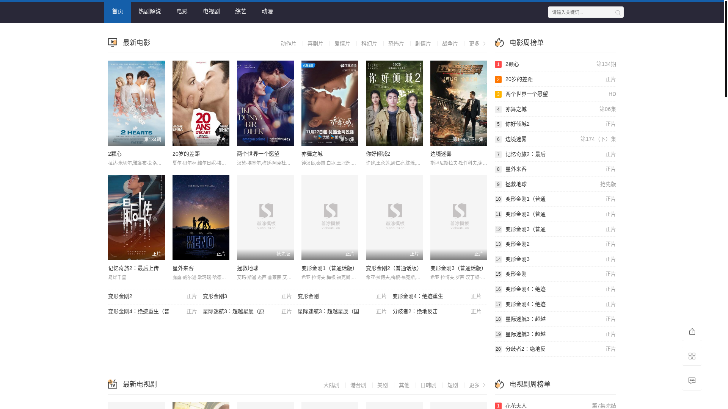Viewport: 728px width, 409px height.
Task: Switch to 热剧解说 tab
Action: click(x=150, y=12)
